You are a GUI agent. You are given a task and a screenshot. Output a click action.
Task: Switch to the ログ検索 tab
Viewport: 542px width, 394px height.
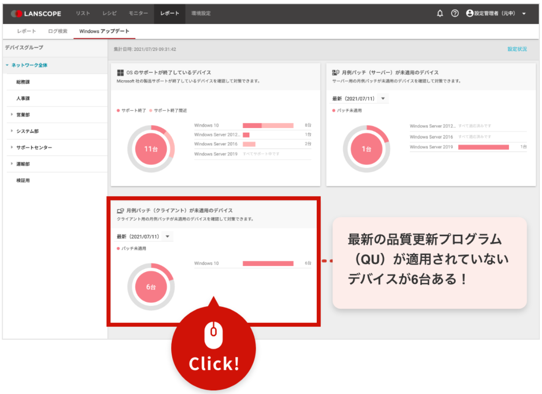click(x=58, y=31)
